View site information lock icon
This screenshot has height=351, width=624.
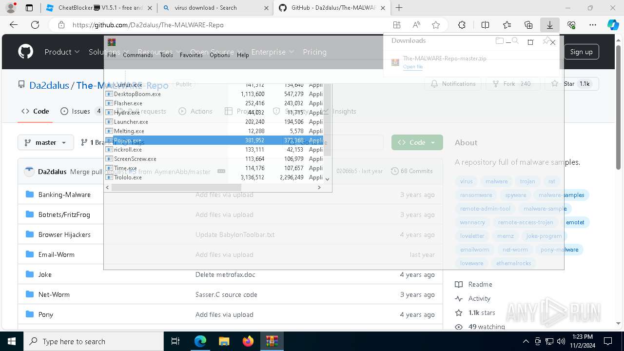point(61,25)
